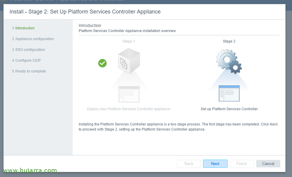
Task: Jump to Ready to complete step
Action: point(29,71)
